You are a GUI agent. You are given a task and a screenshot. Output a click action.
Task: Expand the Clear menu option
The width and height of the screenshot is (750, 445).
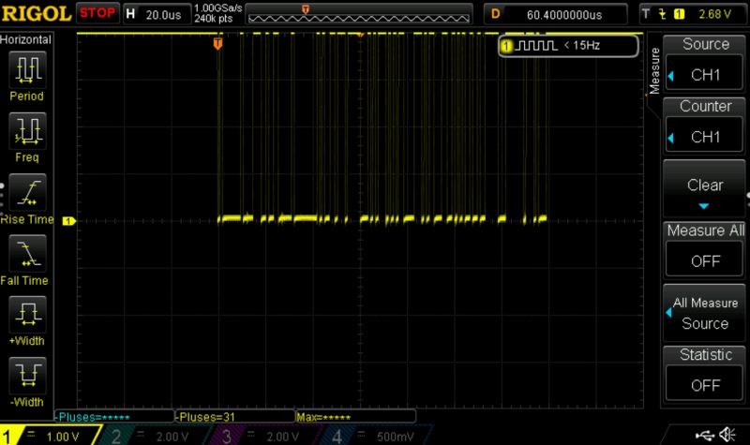(704, 189)
